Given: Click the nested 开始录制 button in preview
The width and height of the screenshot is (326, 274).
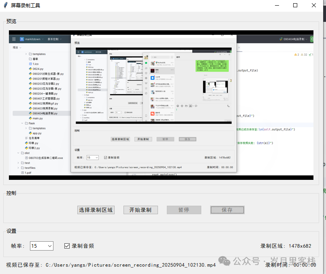Looking at the screenshot, I should 143,139.
